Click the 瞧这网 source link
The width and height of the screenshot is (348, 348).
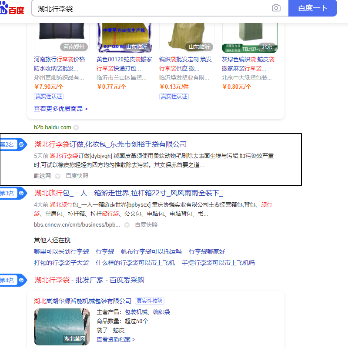pyautogui.click(x=42, y=176)
